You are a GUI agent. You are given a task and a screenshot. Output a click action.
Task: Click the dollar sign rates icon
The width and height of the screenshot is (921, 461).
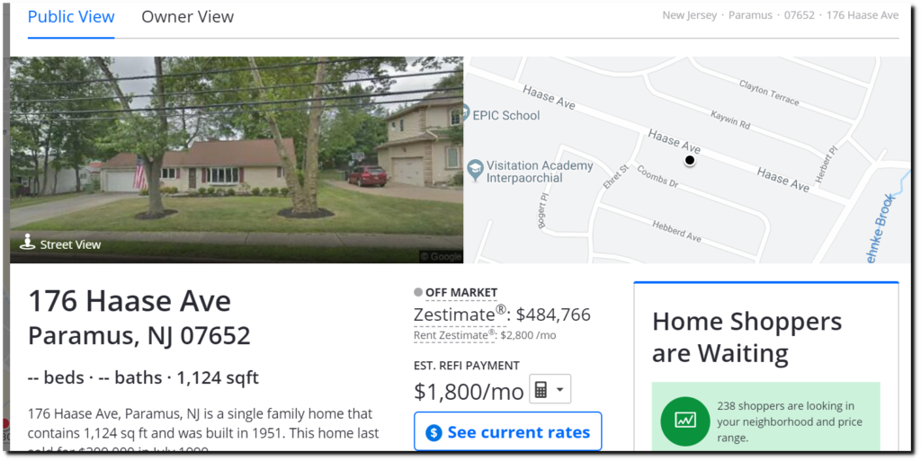434,433
